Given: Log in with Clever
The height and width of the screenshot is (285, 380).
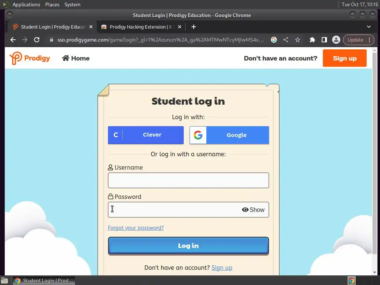Looking at the screenshot, I should (x=145, y=135).
